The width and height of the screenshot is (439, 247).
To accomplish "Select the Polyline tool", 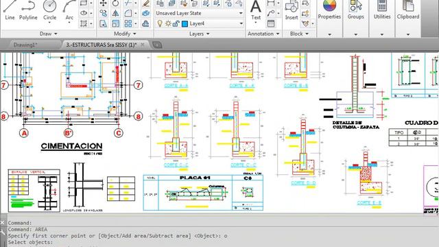I will pyautogui.click(x=28, y=10).
